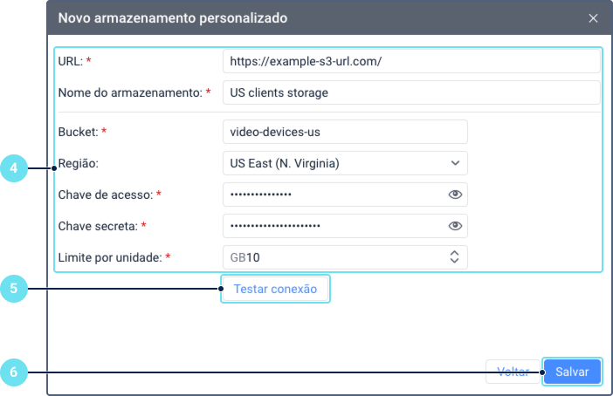The width and height of the screenshot is (613, 396).
Task: Click the Chave de acesso label
Action: click(x=106, y=195)
